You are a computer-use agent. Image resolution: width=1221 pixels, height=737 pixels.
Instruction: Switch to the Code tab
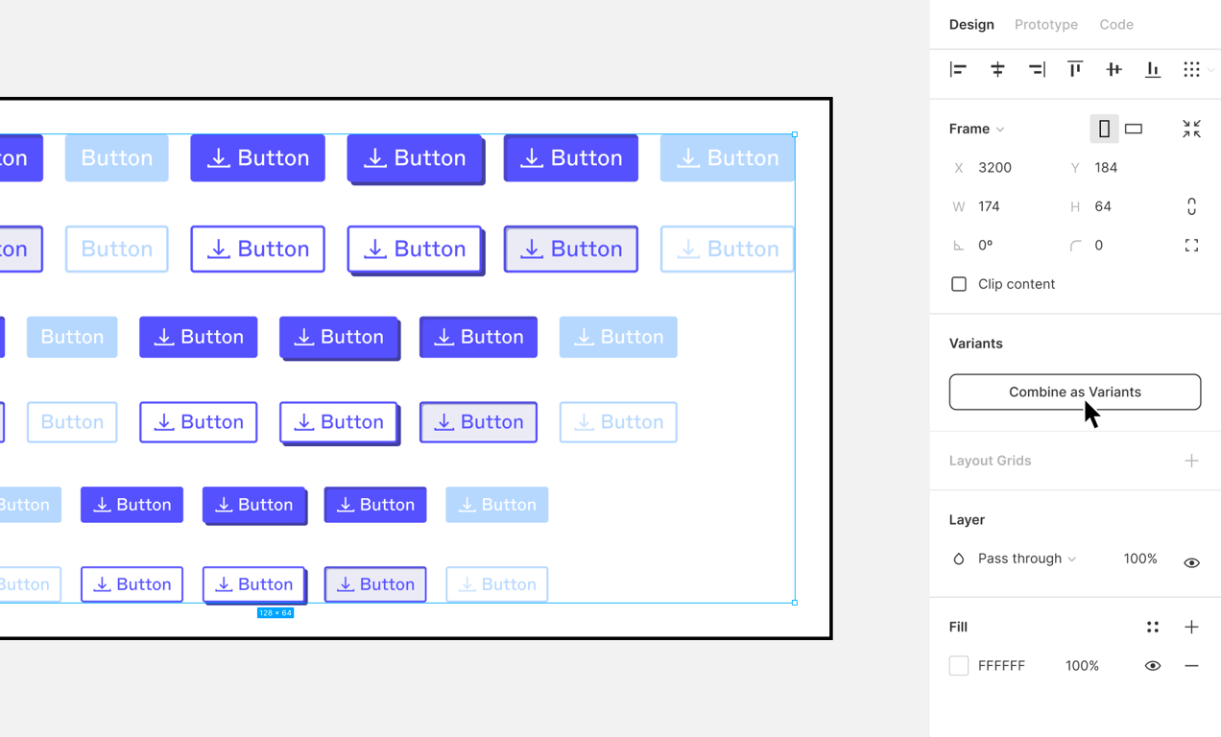pos(1116,25)
